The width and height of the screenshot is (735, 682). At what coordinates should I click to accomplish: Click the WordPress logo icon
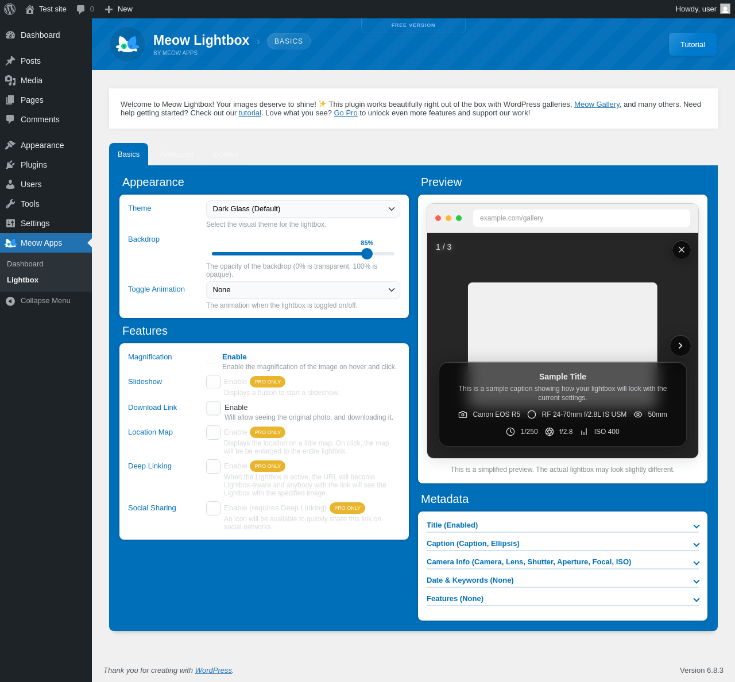[x=10, y=9]
